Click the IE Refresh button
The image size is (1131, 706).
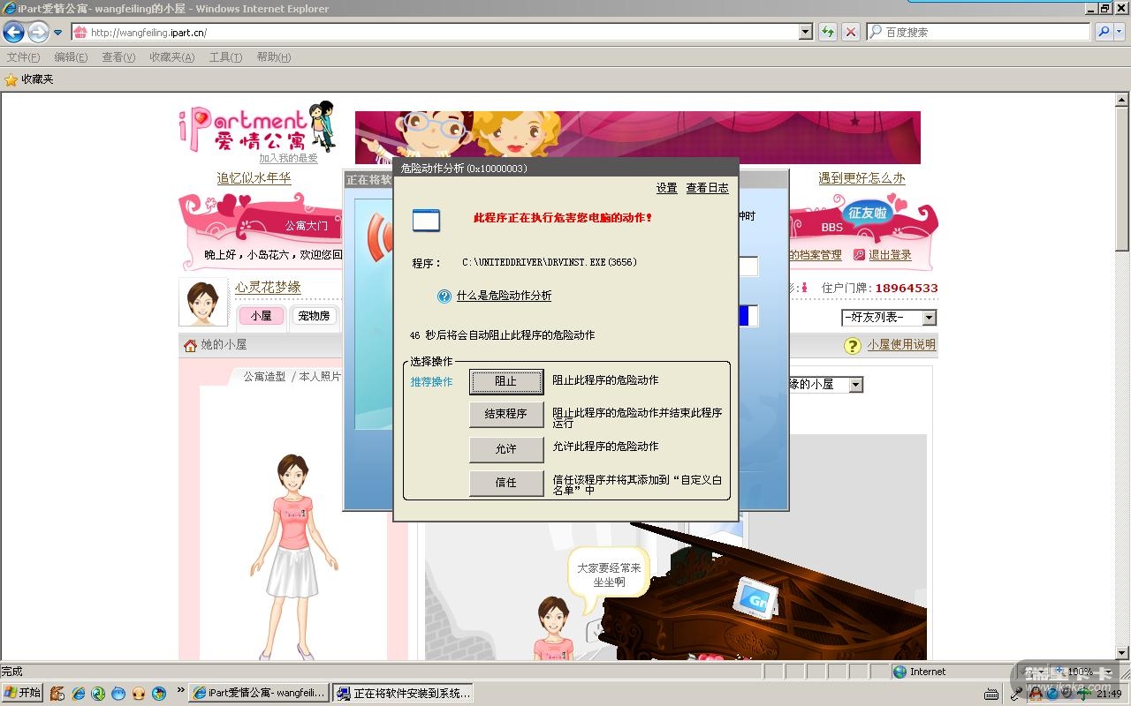(828, 33)
